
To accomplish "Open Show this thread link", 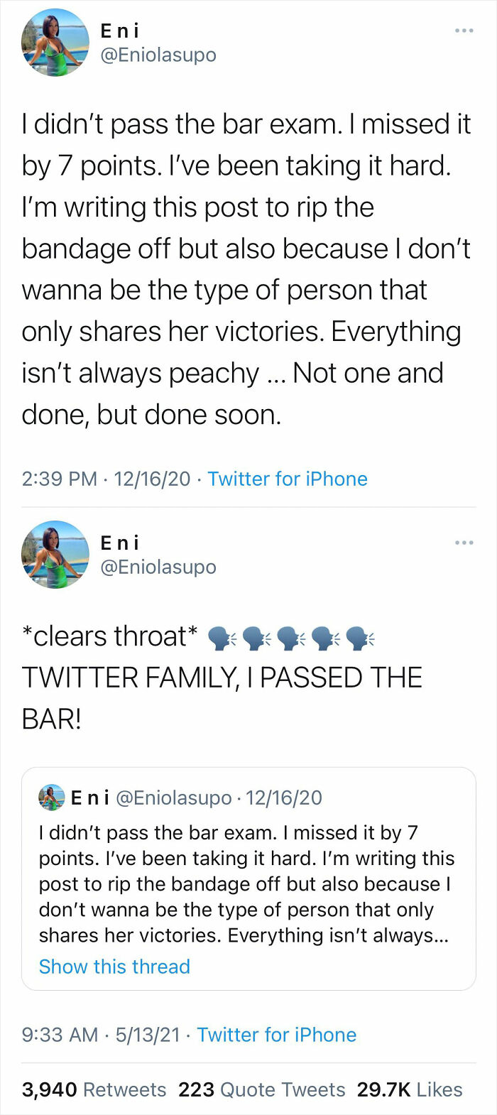I will coord(114,967).
